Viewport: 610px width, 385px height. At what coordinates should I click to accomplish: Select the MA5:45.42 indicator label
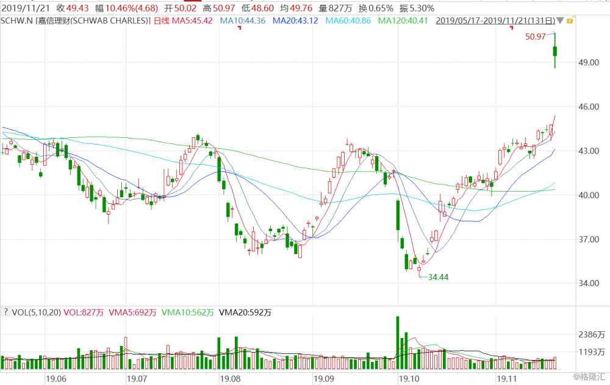click(x=192, y=21)
